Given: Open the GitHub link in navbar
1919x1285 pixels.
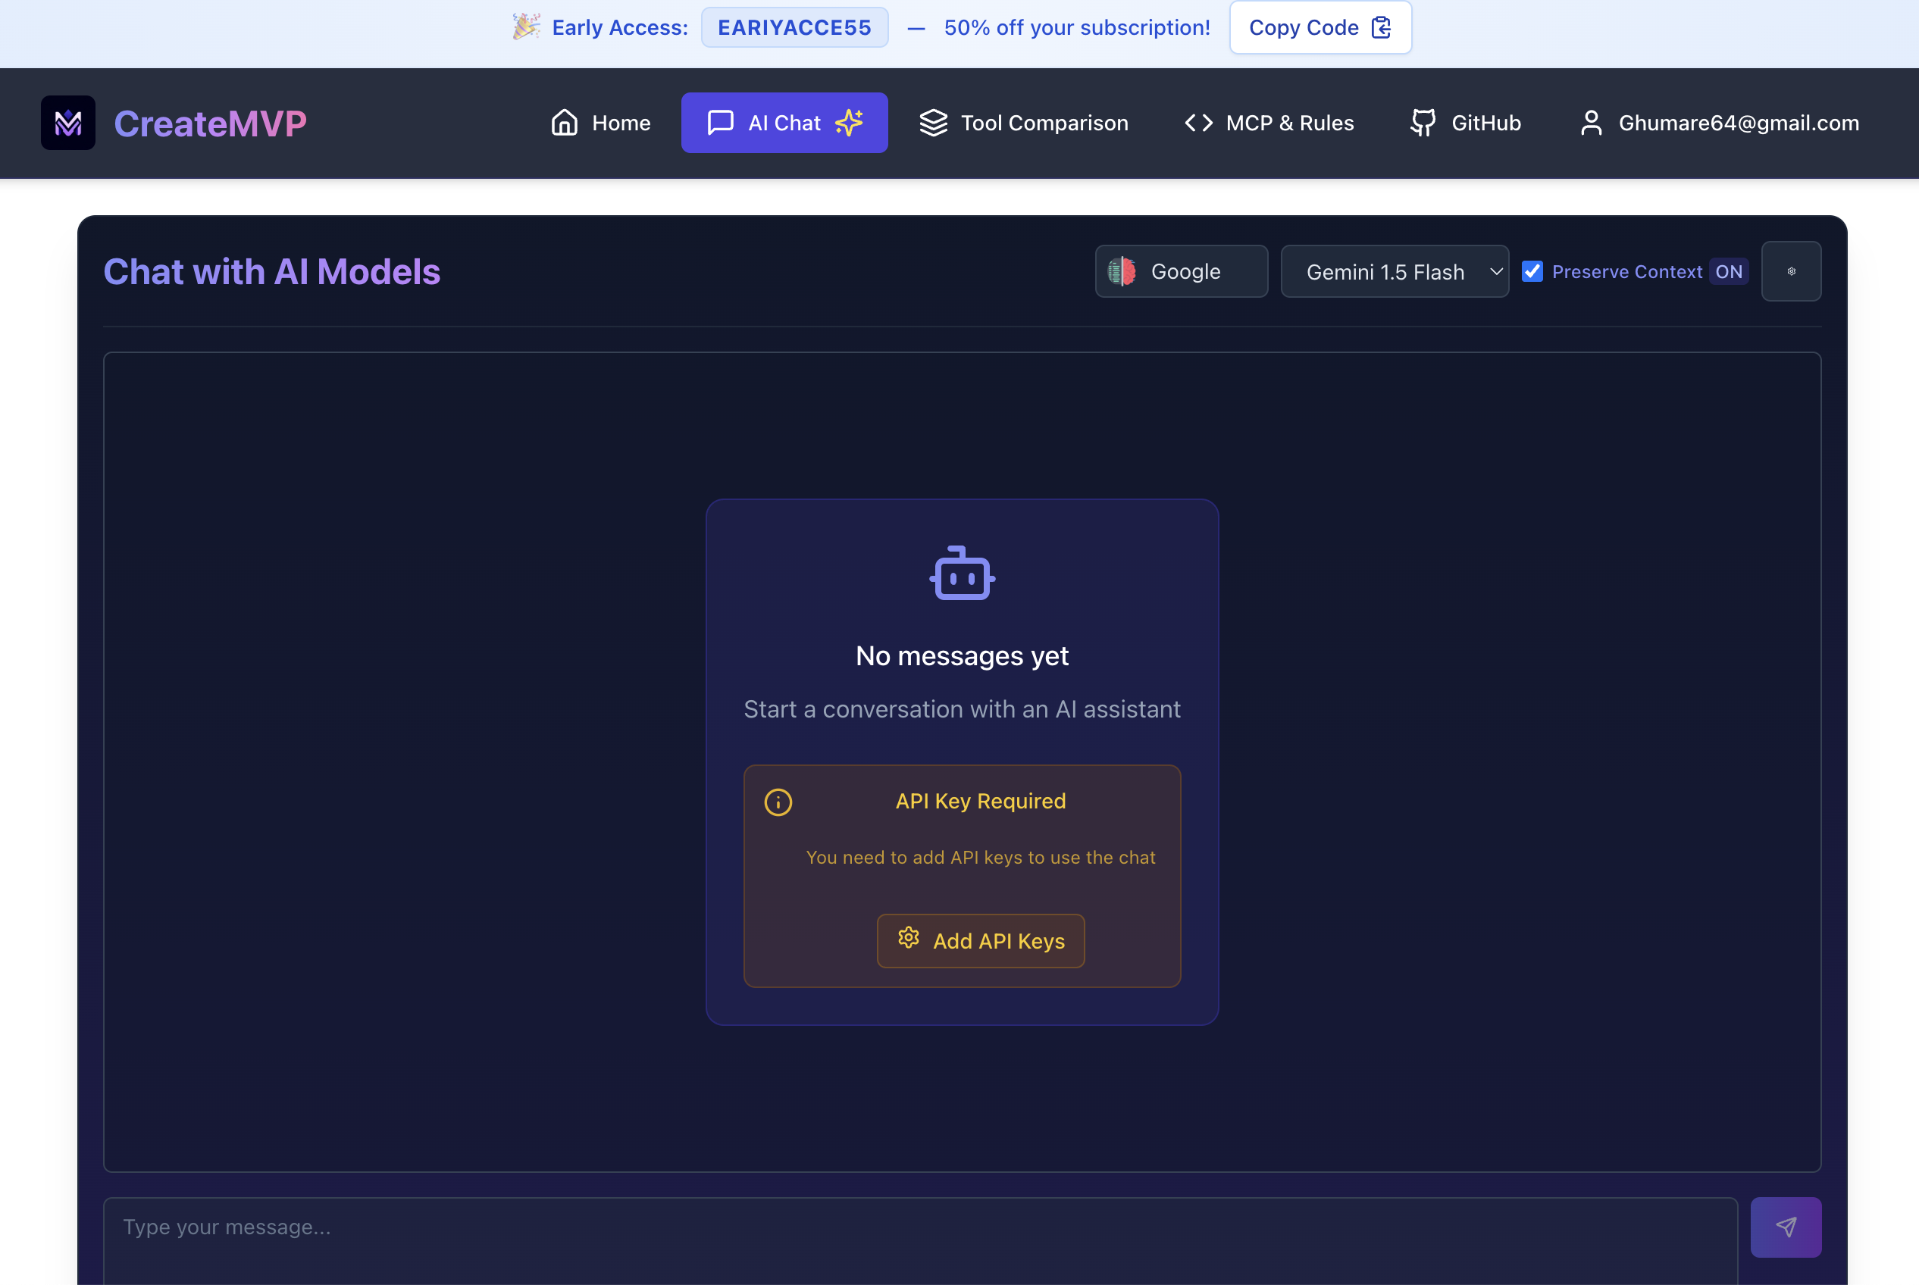Looking at the screenshot, I should (x=1465, y=123).
